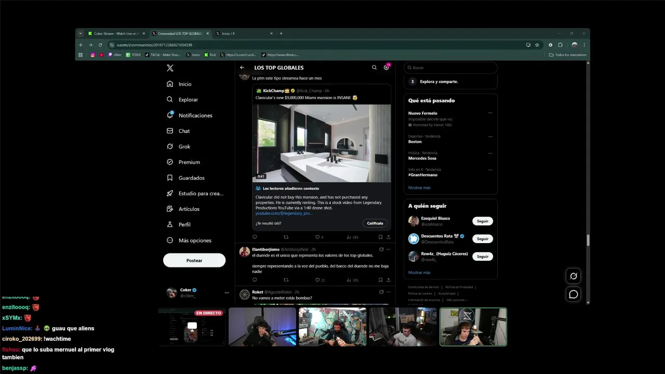
Task: Open the community members icon with badge
Action: [x=387, y=67]
